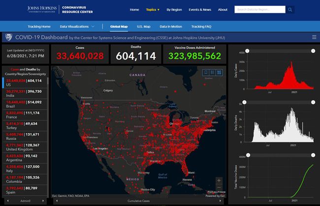Select India in the country list
Screen dimensions: 320x206
click(x=25, y=93)
